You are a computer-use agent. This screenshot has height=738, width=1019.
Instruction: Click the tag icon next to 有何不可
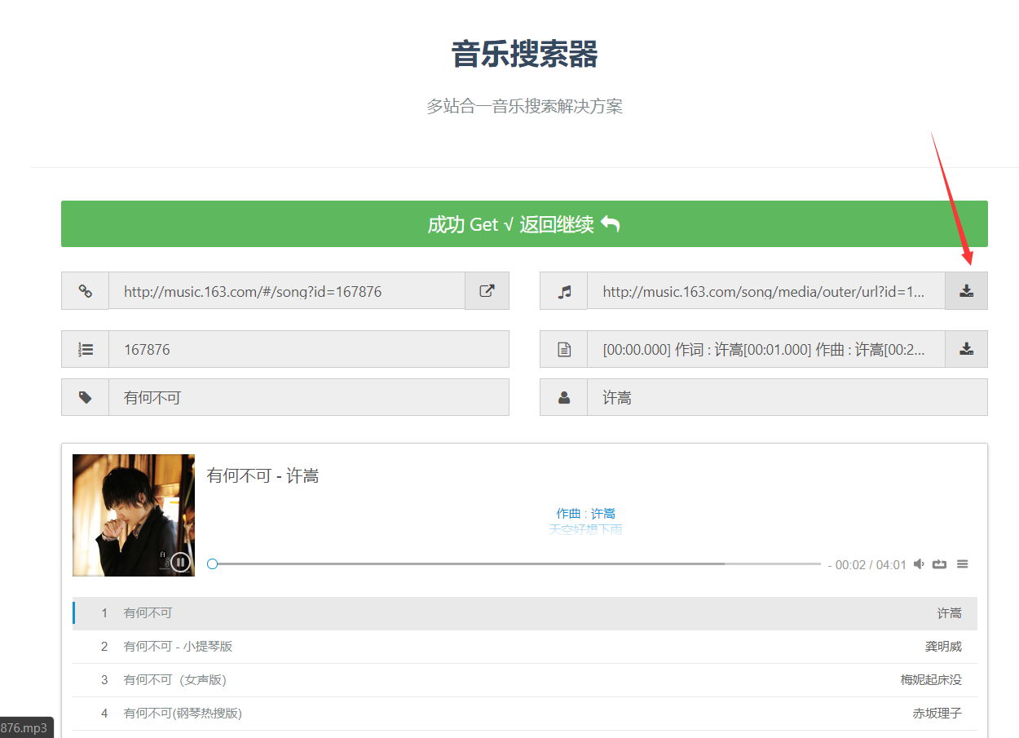85,397
